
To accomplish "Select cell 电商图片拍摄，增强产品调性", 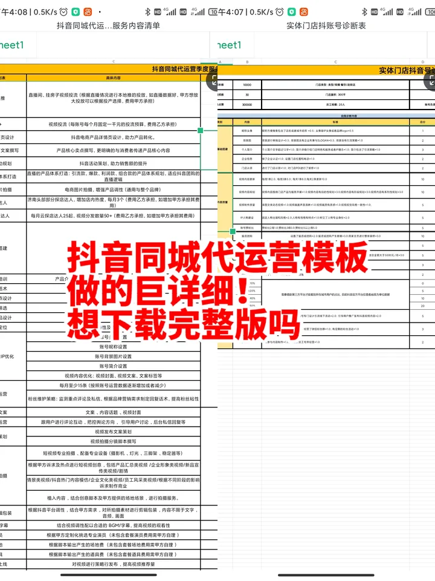I will click(x=113, y=189).
